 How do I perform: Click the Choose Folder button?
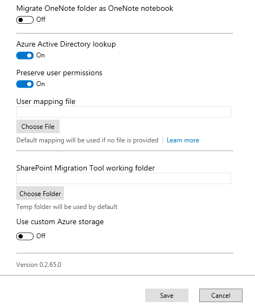click(40, 193)
